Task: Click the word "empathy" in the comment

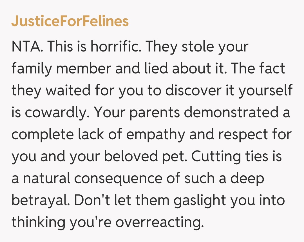Action: tap(155, 135)
